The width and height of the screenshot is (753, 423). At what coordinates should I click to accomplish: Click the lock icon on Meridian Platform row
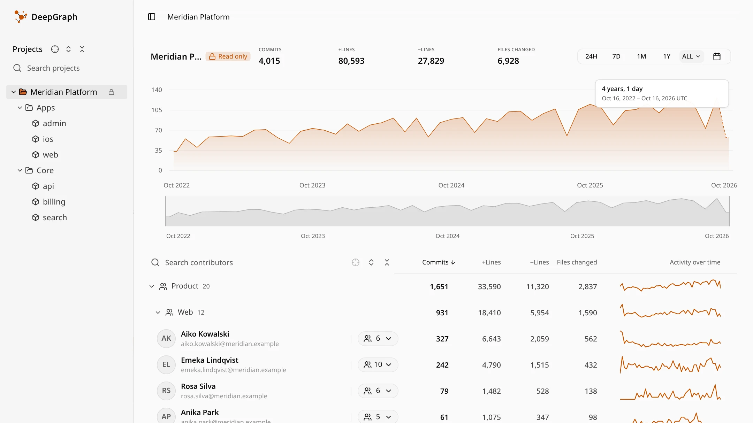(112, 92)
